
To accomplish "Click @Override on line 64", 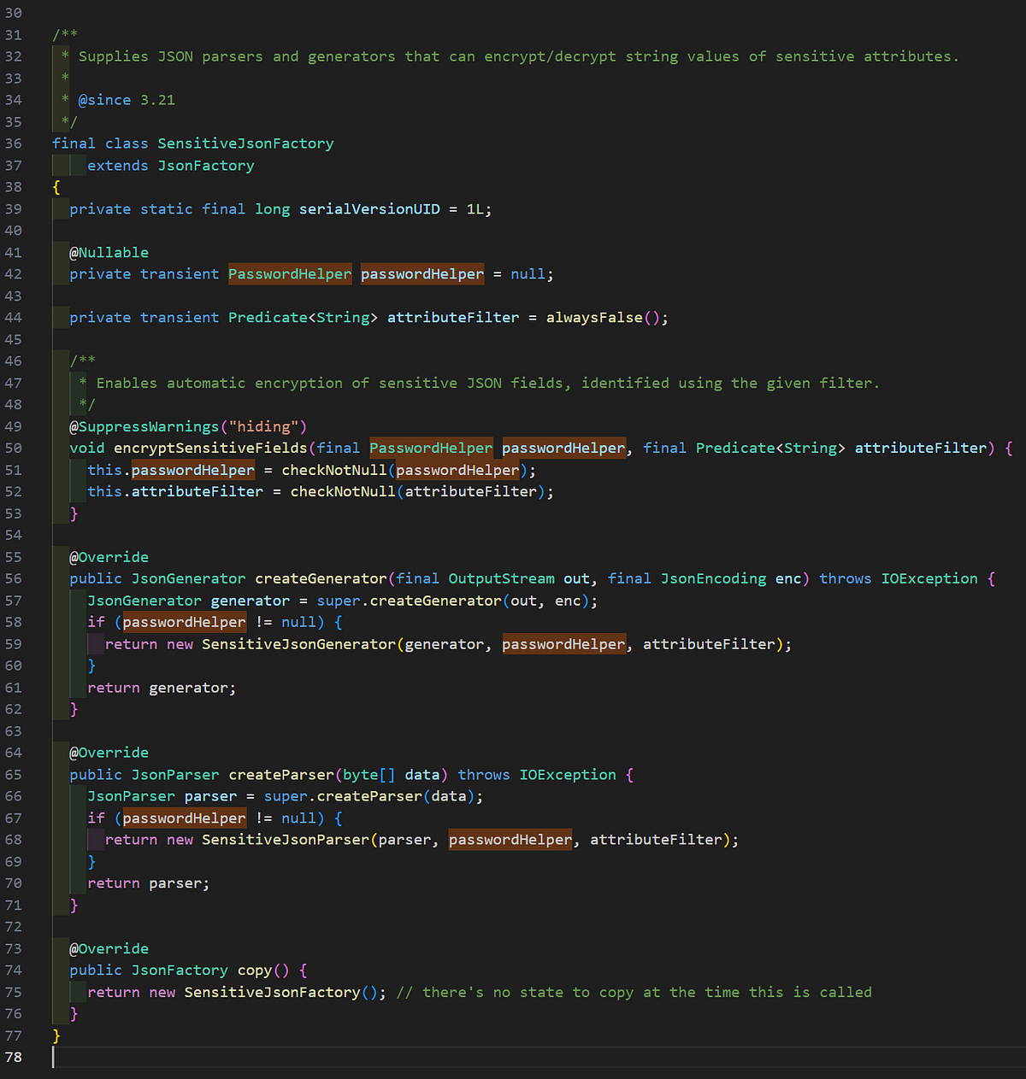I will click(x=109, y=753).
